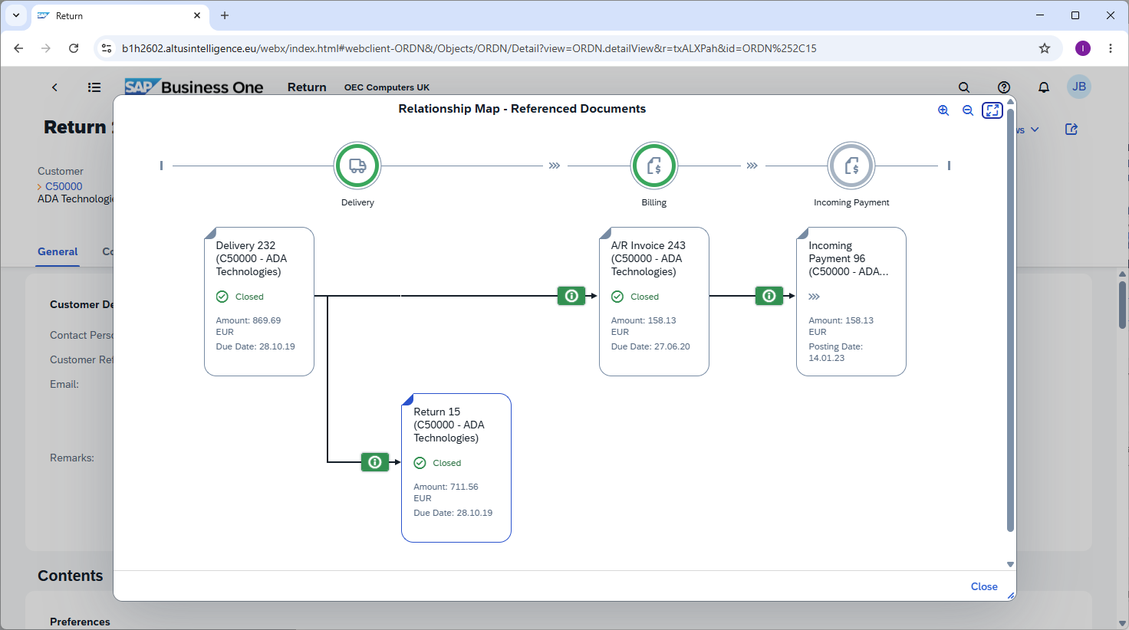Open the Delivery 232 document card
The image size is (1129, 630).
point(259,301)
